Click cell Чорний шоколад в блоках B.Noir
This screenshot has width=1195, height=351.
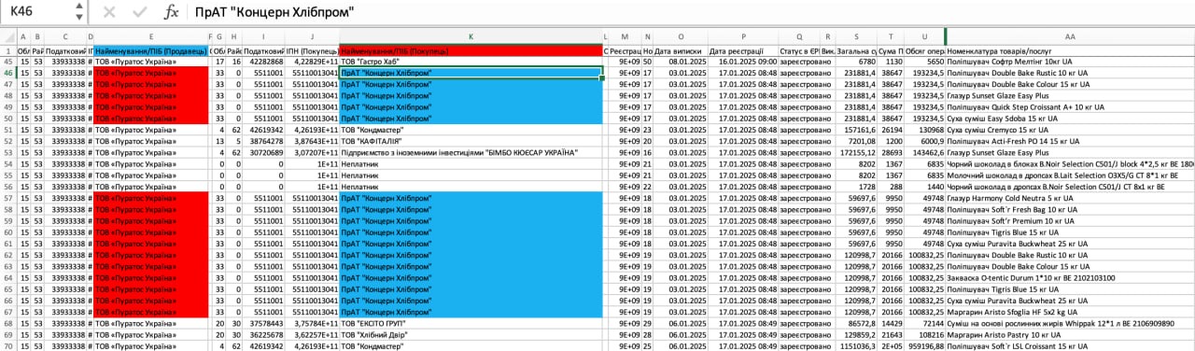[x=1070, y=163]
